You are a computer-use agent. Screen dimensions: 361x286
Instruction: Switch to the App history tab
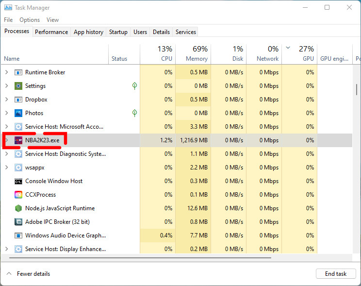click(x=88, y=32)
